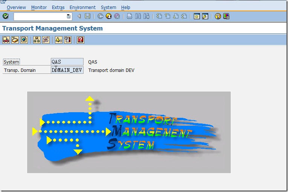Open the Help menu
Image resolution: width=288 pixels, height=192 pixels.
pos(126,8)
